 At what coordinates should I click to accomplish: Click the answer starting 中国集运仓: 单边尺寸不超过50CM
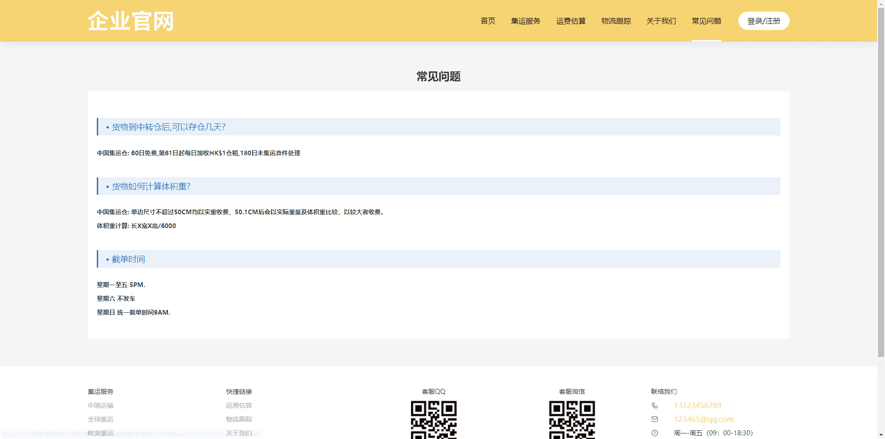pos(242,212)
